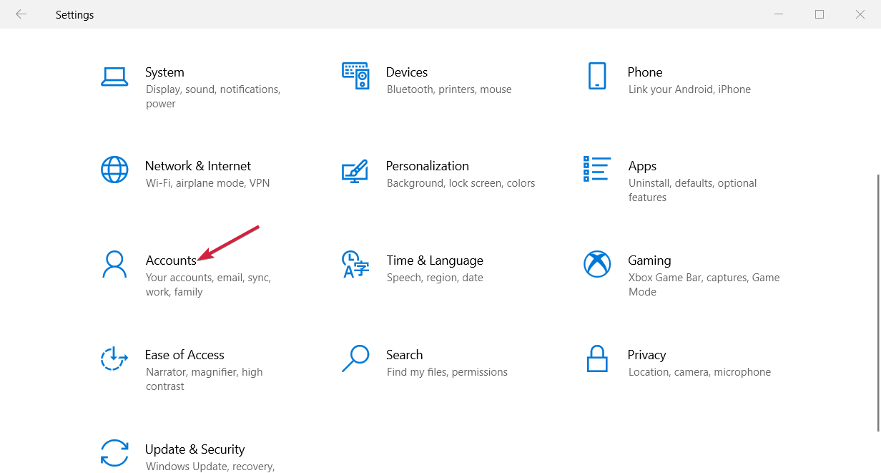Click the System laptop icon

(114, 77)
